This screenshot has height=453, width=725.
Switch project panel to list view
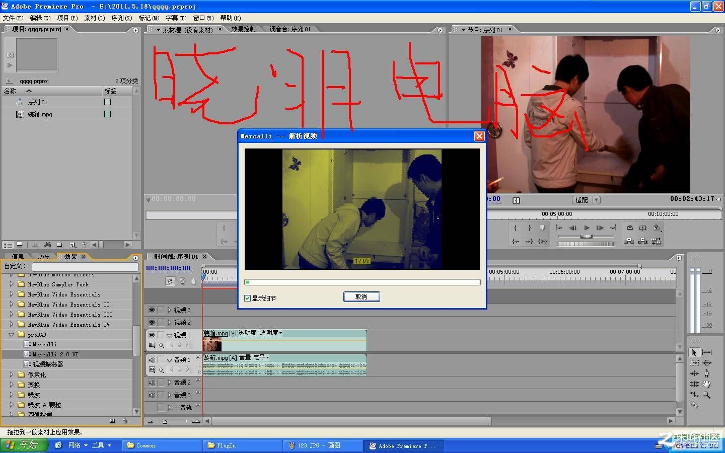click(8, 245)
